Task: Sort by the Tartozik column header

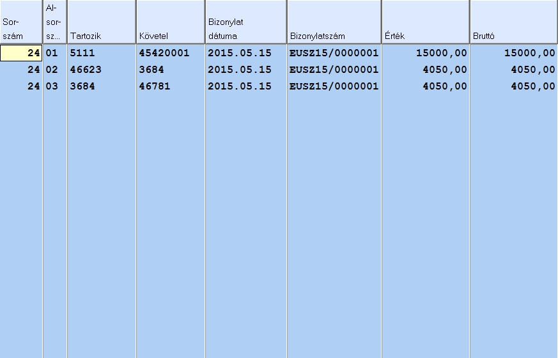Action: 101,22
